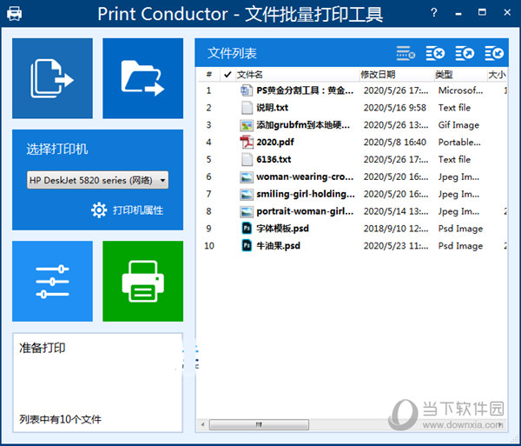Click the horizontal scrollbar thumb
Image resolution: width=521 pixels, height=446 pixels.
(x=259, y=424)
